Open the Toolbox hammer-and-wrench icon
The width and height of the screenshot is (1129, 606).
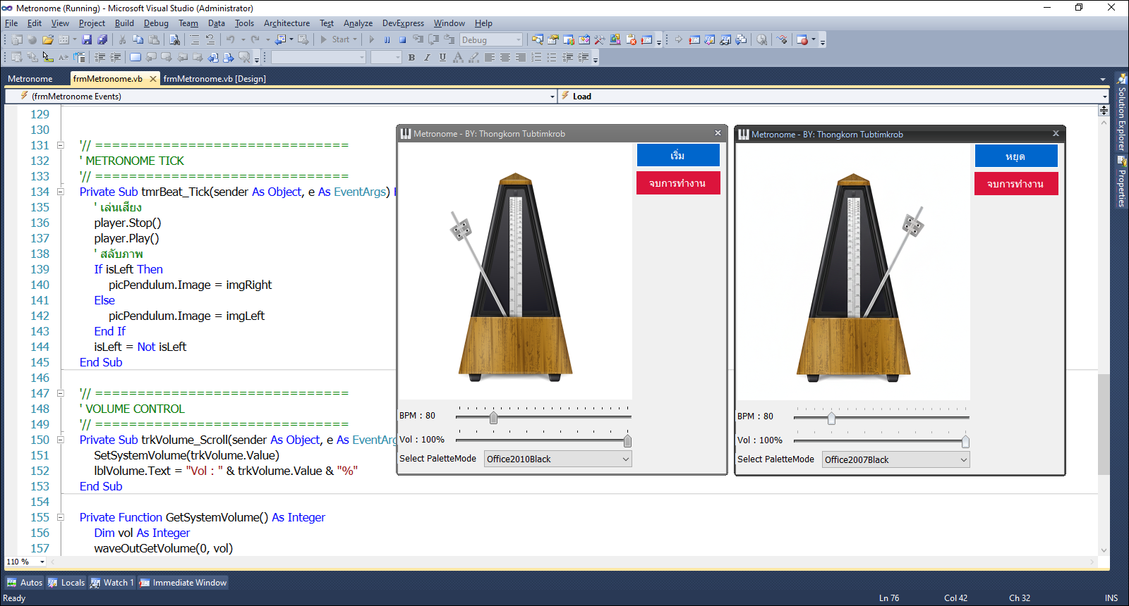[x=599, y=40]
